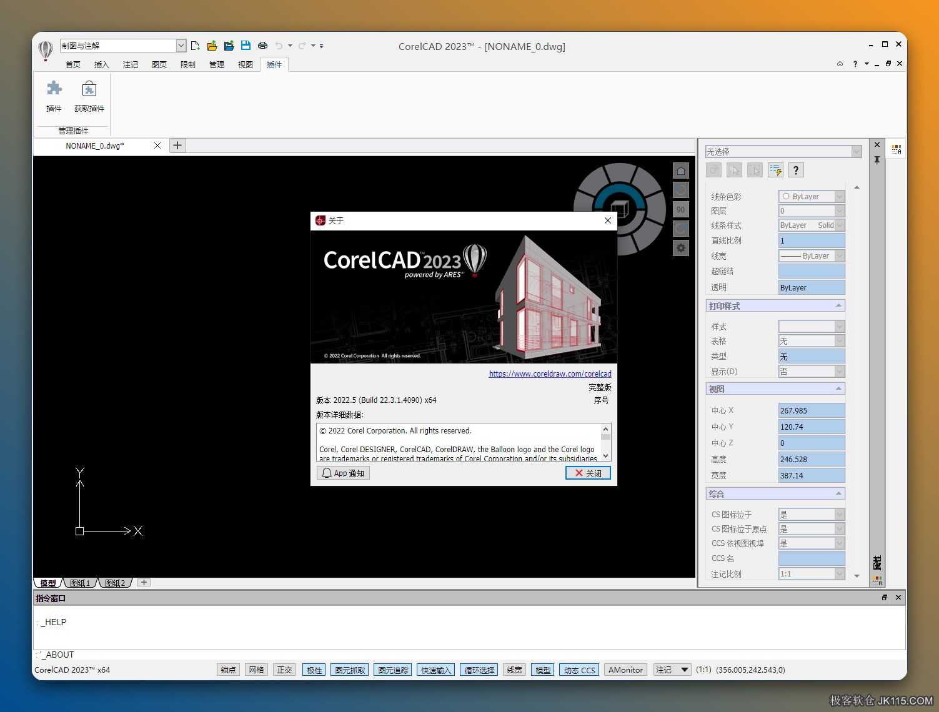Image resolution: width=939 pixels, height=712 pixels.
Task: Switch to the 图纸1 sheet tab
Action: (x=80, y=583)
